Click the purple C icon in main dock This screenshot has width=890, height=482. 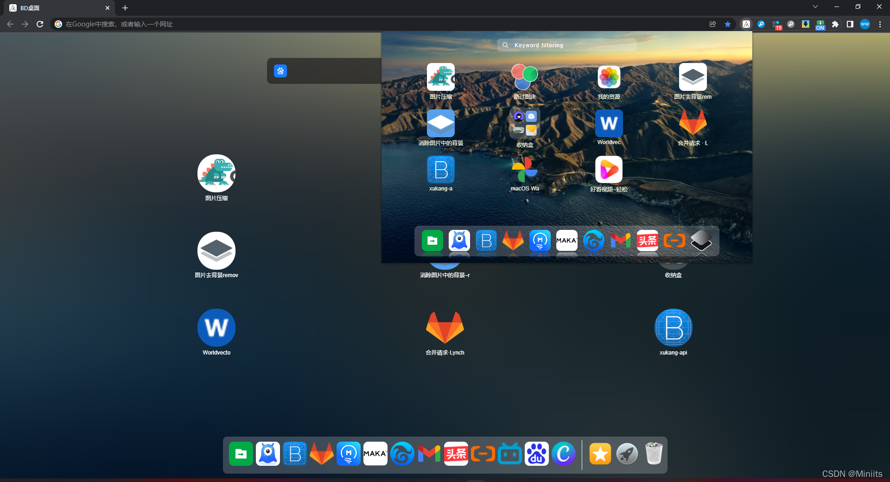pos(564,454)
